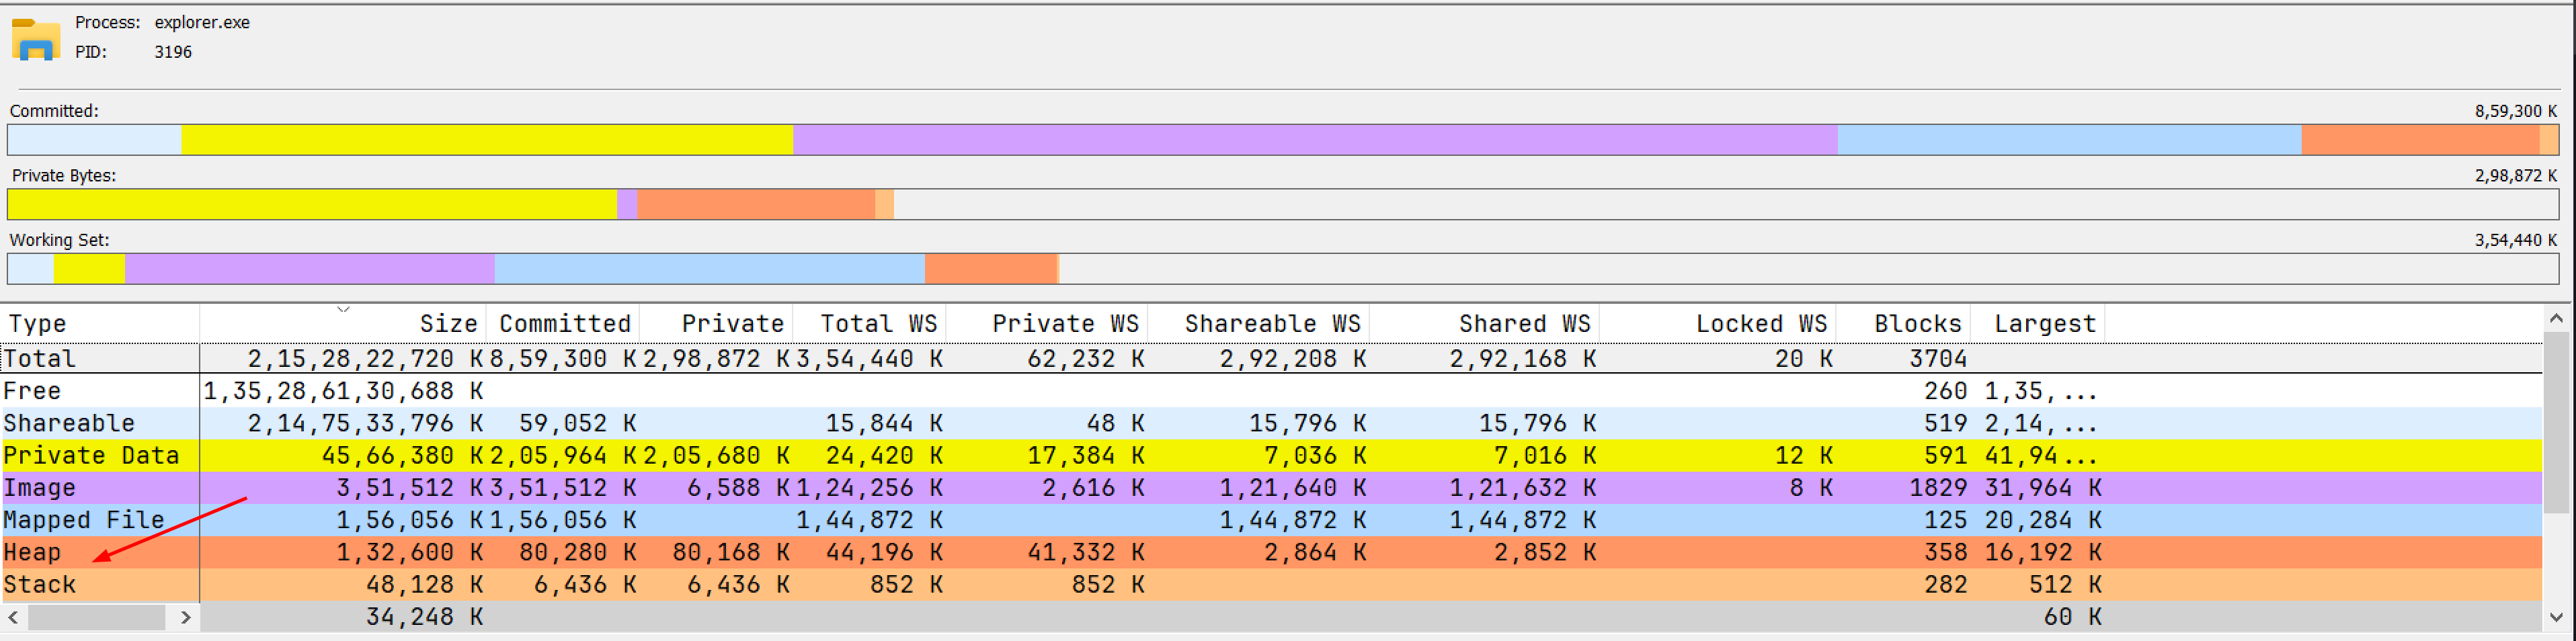Click the Shareable WS column header
The height and width of the screenshot is (641, 2576).
1271,324
